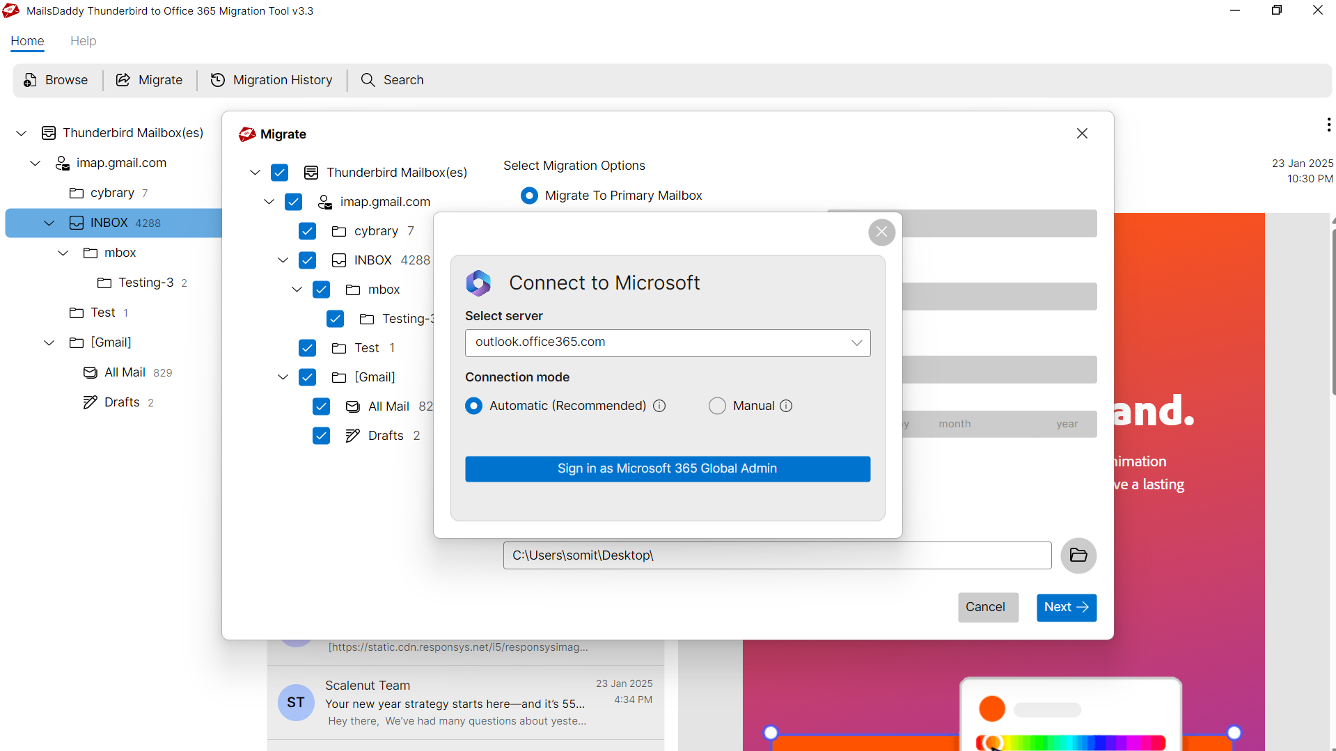Select the Manual connection mode radio
This screenshot has width=1336, height=751.
click(717, 406)
